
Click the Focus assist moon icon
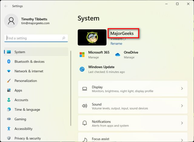(x=85, y=140)
